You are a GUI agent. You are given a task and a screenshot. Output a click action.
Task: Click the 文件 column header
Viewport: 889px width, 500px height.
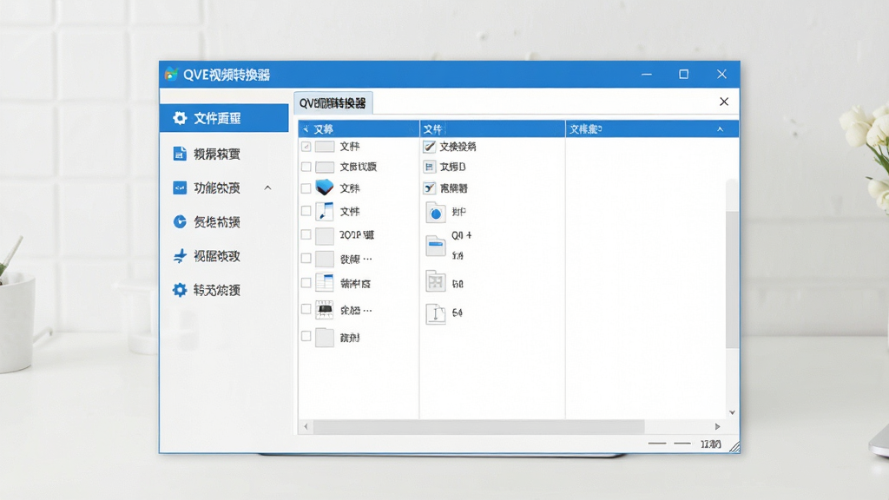[x=492, y=129]
